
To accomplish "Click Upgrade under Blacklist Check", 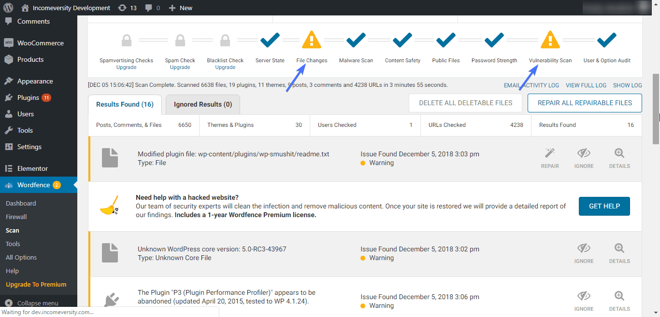I will [x=225, y=67].
